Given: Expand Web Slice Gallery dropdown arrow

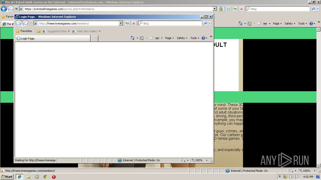Looking at the screenshot, I should click(100, 31).
